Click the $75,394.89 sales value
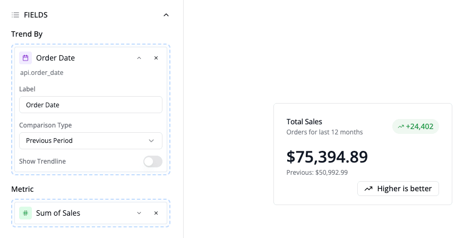This screenshot has width=464, height=238. point(326,157)
